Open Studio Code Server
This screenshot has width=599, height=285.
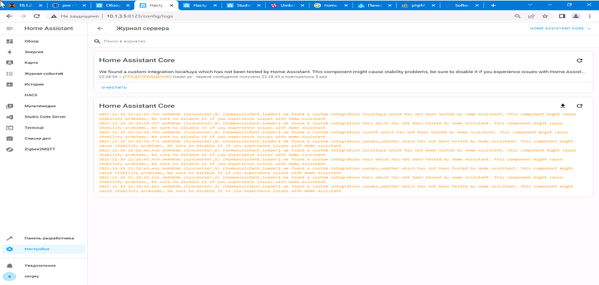coord(43,116)
